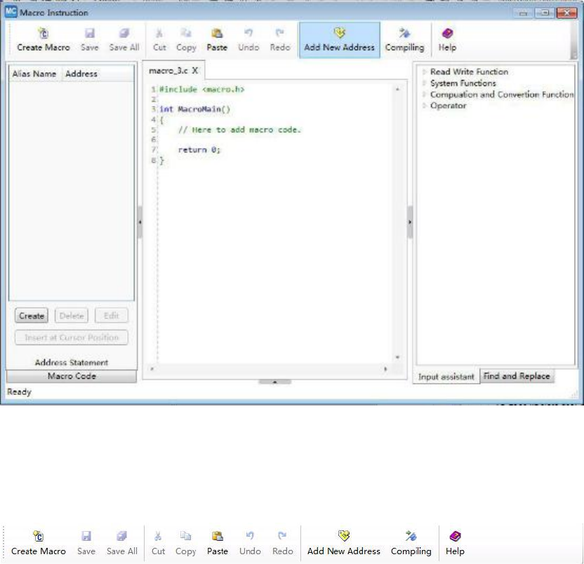584x564 pixels.
Task: Click editor horizontal scrollbar right arrow
Action: click(385, 369)
